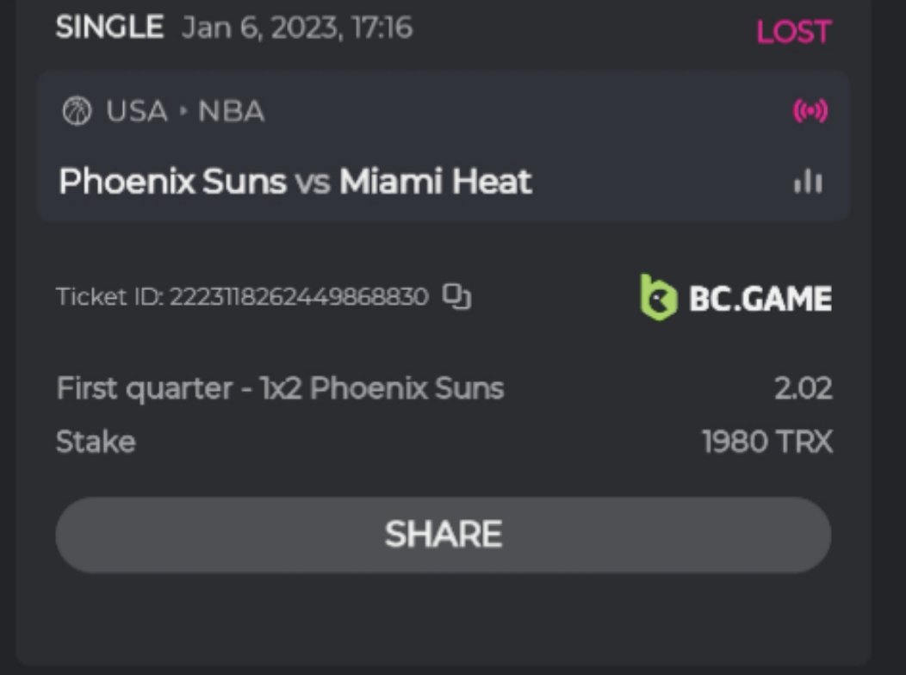Select the SINGLE bet type label
Screen dimensions: 906x675
tap(109, 28)
